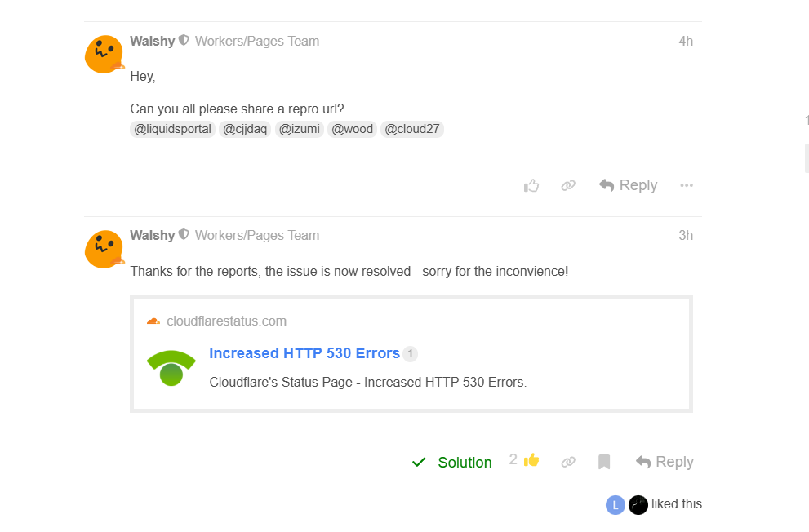Click the @cjjdaq mention
The height and width of the screenshot is (532, 809).
245,129
